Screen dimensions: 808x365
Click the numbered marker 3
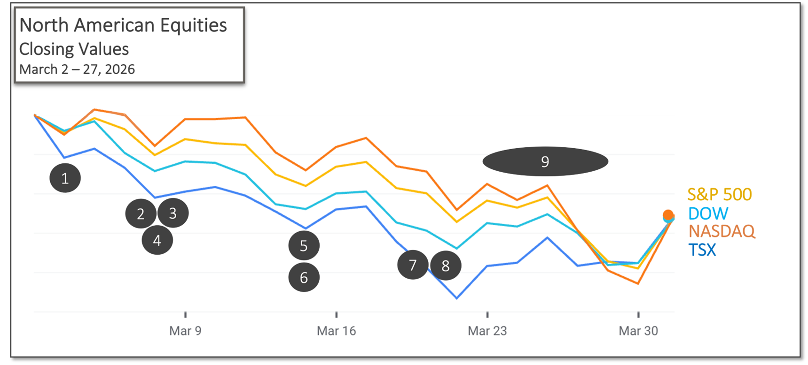click(x=173, y=213)
